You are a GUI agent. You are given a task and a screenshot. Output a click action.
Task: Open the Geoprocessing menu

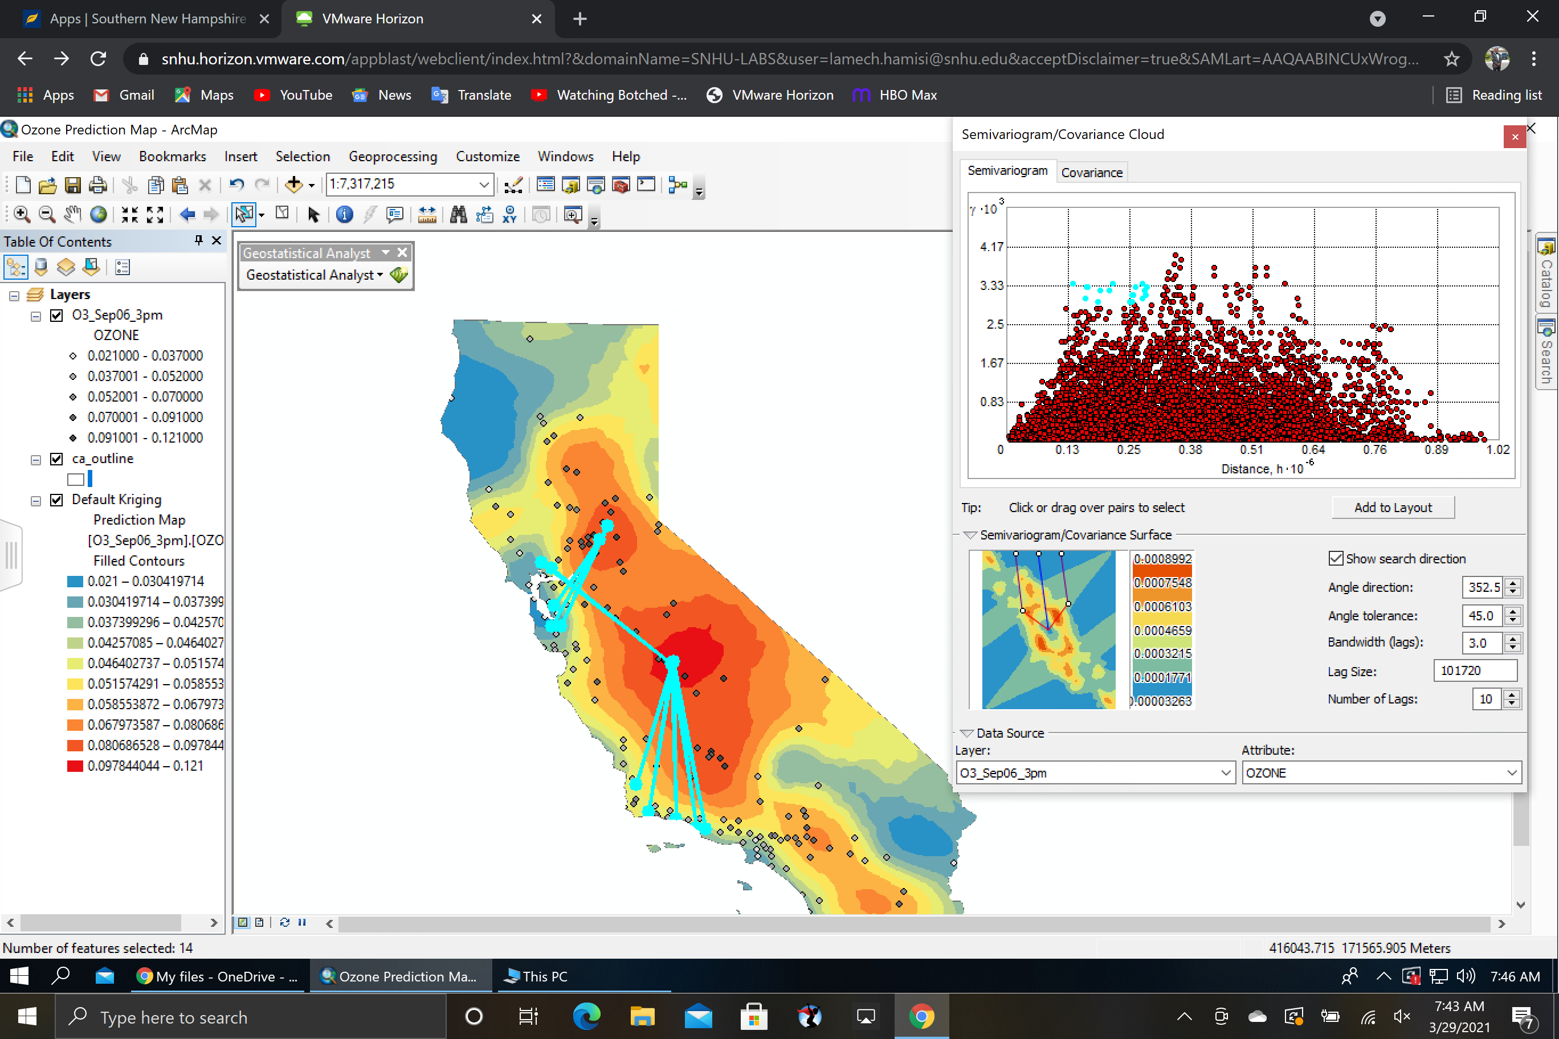[x=393, y=157]
